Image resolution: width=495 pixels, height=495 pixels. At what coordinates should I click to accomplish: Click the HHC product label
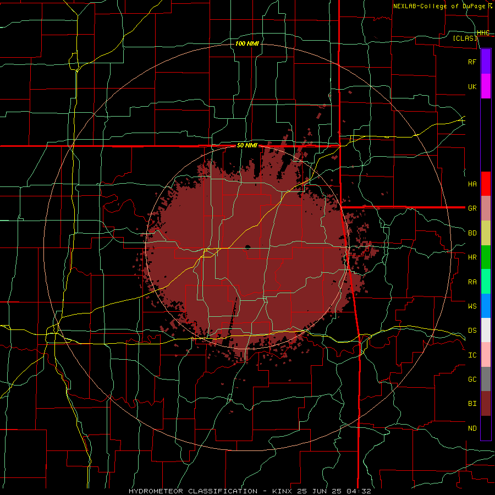tap(483, 33)
